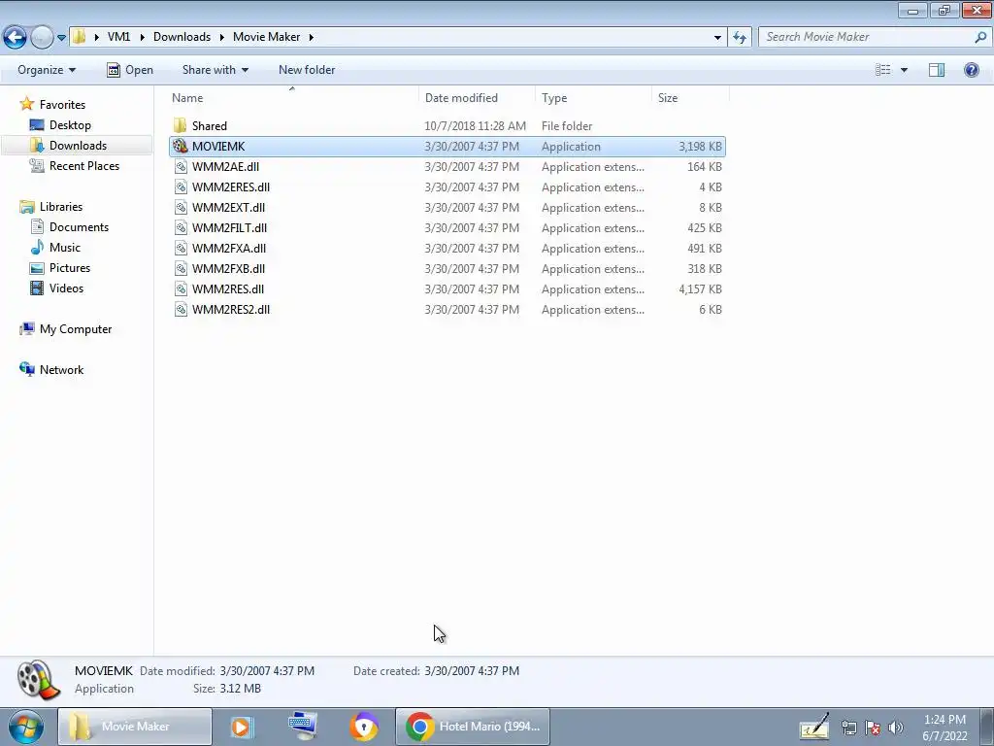Image resolution: width=994 pixels, height=746 pixels.
Task: Click the Open toolbar button
Action: coord(130,70)
